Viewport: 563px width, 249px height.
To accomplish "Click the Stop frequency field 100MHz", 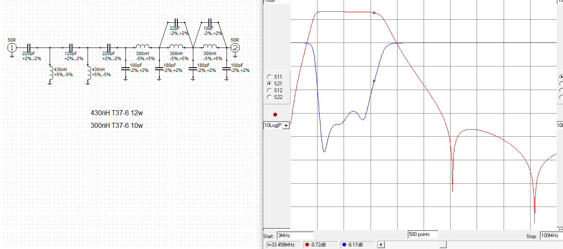I will 551,236.
